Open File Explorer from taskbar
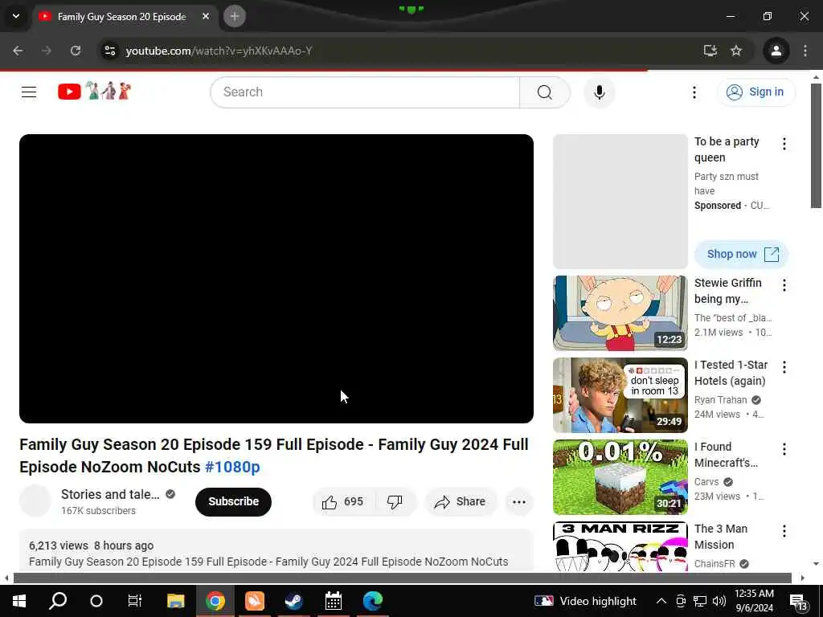This screenshot has width=823, height=617. [176, 601]
